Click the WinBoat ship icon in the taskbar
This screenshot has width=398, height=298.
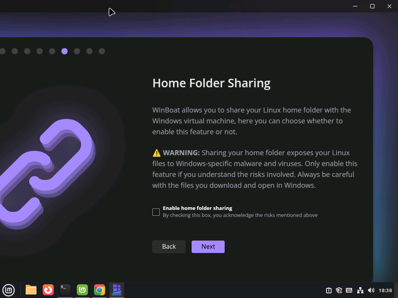click(117, 290)
